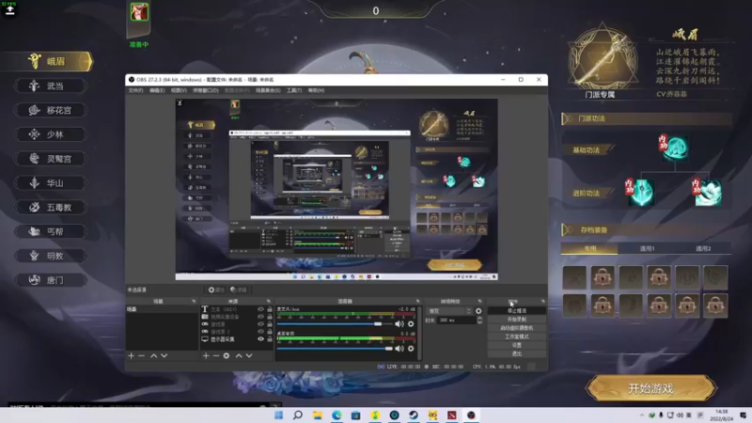752x423 pixels.
Task: Open source properties with the gear icon
Action: [227, 356]
